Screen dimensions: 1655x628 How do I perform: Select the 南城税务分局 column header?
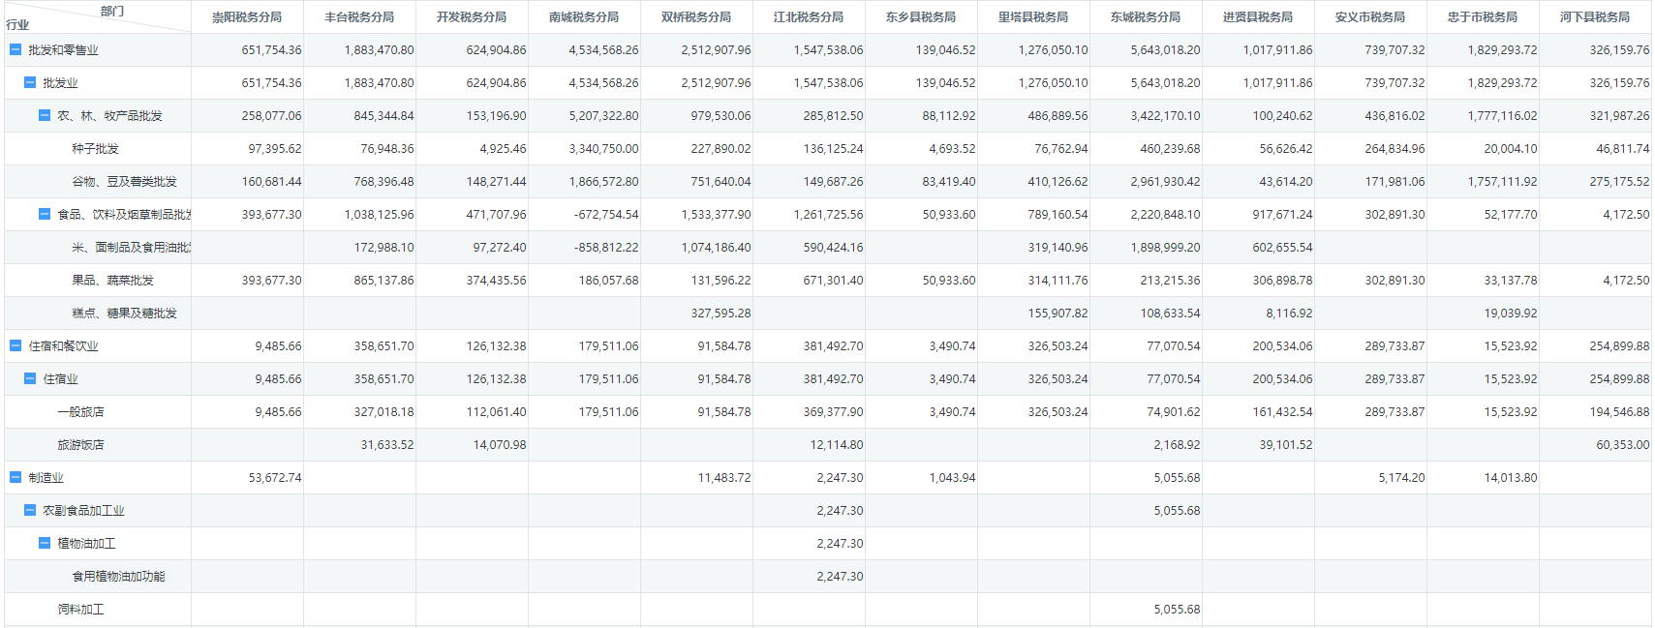584,17
